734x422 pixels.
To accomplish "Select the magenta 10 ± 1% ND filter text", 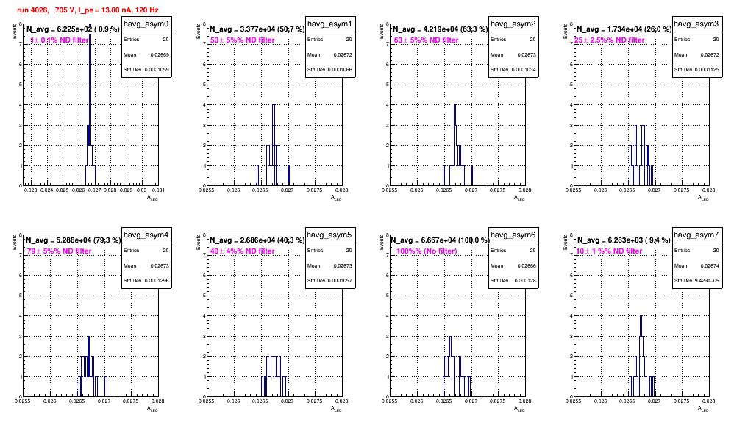I will pyautogui.click(x=609, y=251).
